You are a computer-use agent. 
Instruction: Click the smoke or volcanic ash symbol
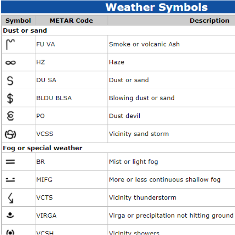10,44
